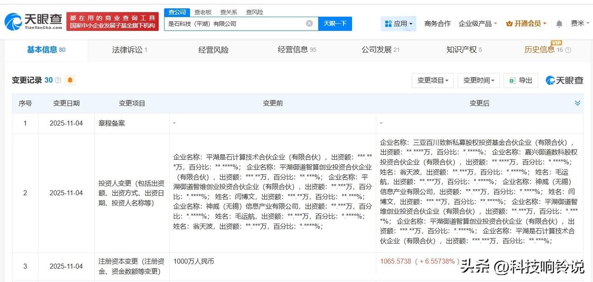Toggle the monitoring bell beside 变更记录 30

click(x=69, y=80)
